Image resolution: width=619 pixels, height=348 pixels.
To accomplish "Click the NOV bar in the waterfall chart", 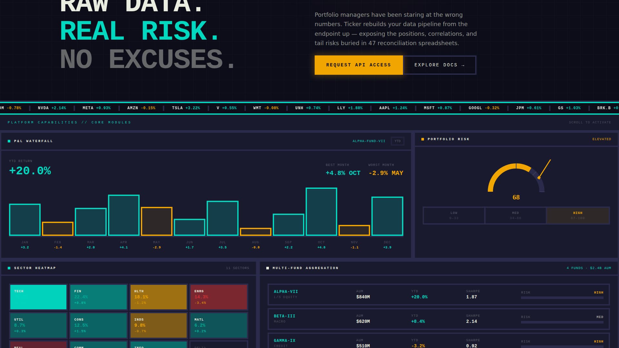I will click(354, 230).
